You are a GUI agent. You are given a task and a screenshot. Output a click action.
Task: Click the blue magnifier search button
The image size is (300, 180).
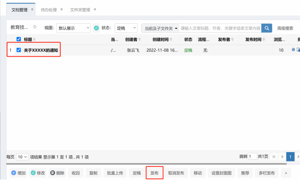[267, 28]
